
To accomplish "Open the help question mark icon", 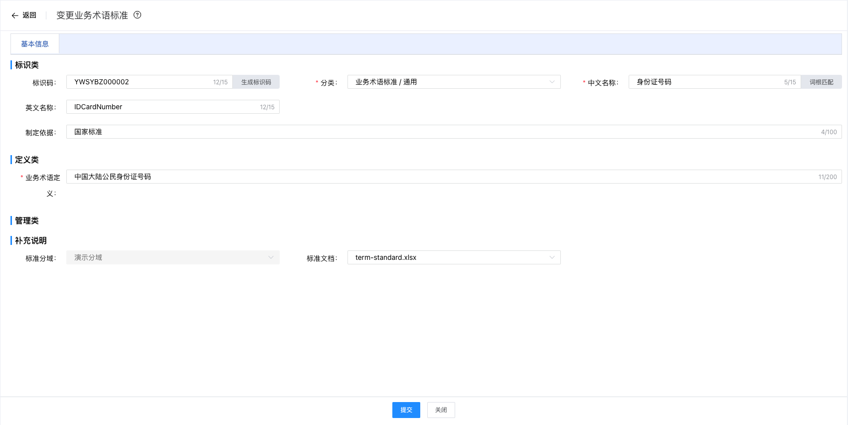I will point(138,15).
